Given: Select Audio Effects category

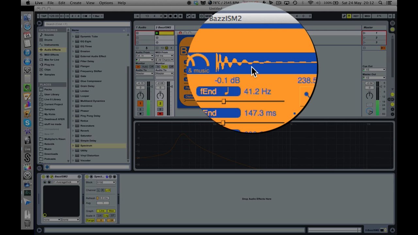Looking at the screenshot, I should pyautogui.click(x=52, y=50).
